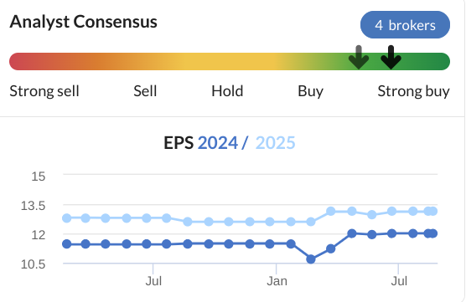
Task: Click the faded gray consensus arrow marker
Action: pos(359,57)
